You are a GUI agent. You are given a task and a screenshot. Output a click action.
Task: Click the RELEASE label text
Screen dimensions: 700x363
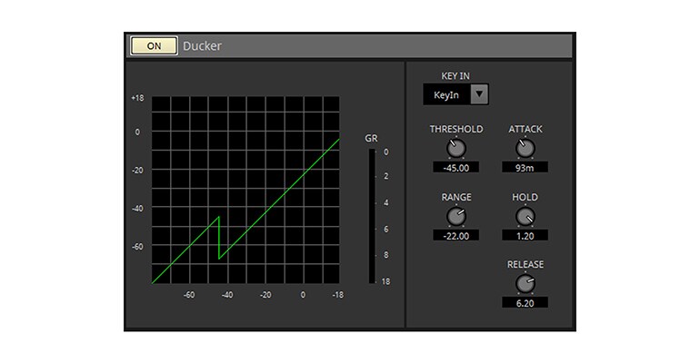coord(525,265)
